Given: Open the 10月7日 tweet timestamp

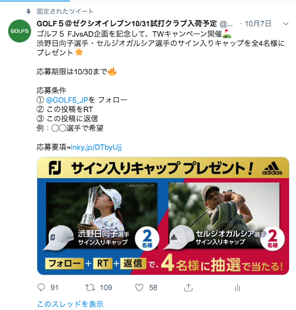Looking at the screenshot, I should (x=258, y=24).
